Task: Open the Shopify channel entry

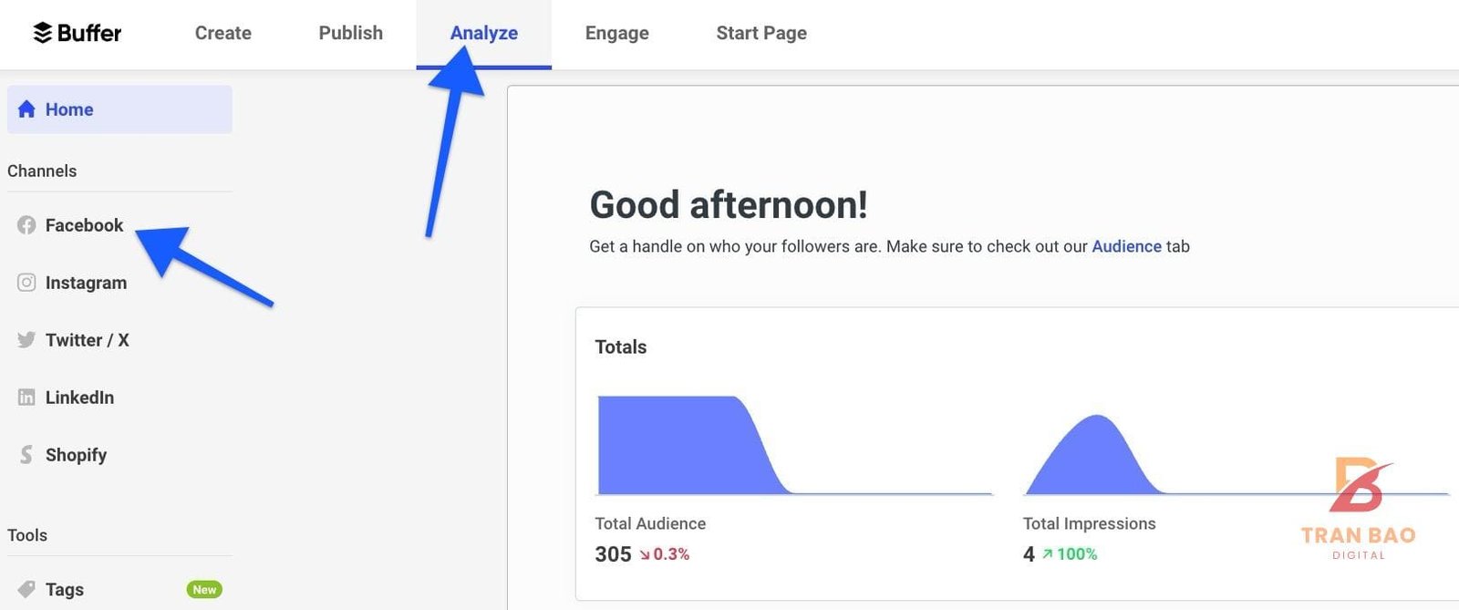Action: point(76,455)
